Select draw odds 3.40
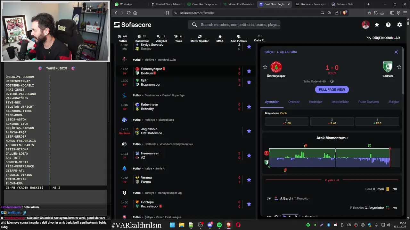The width and height of the screenshot is (410, 230). tap(332, 121)
